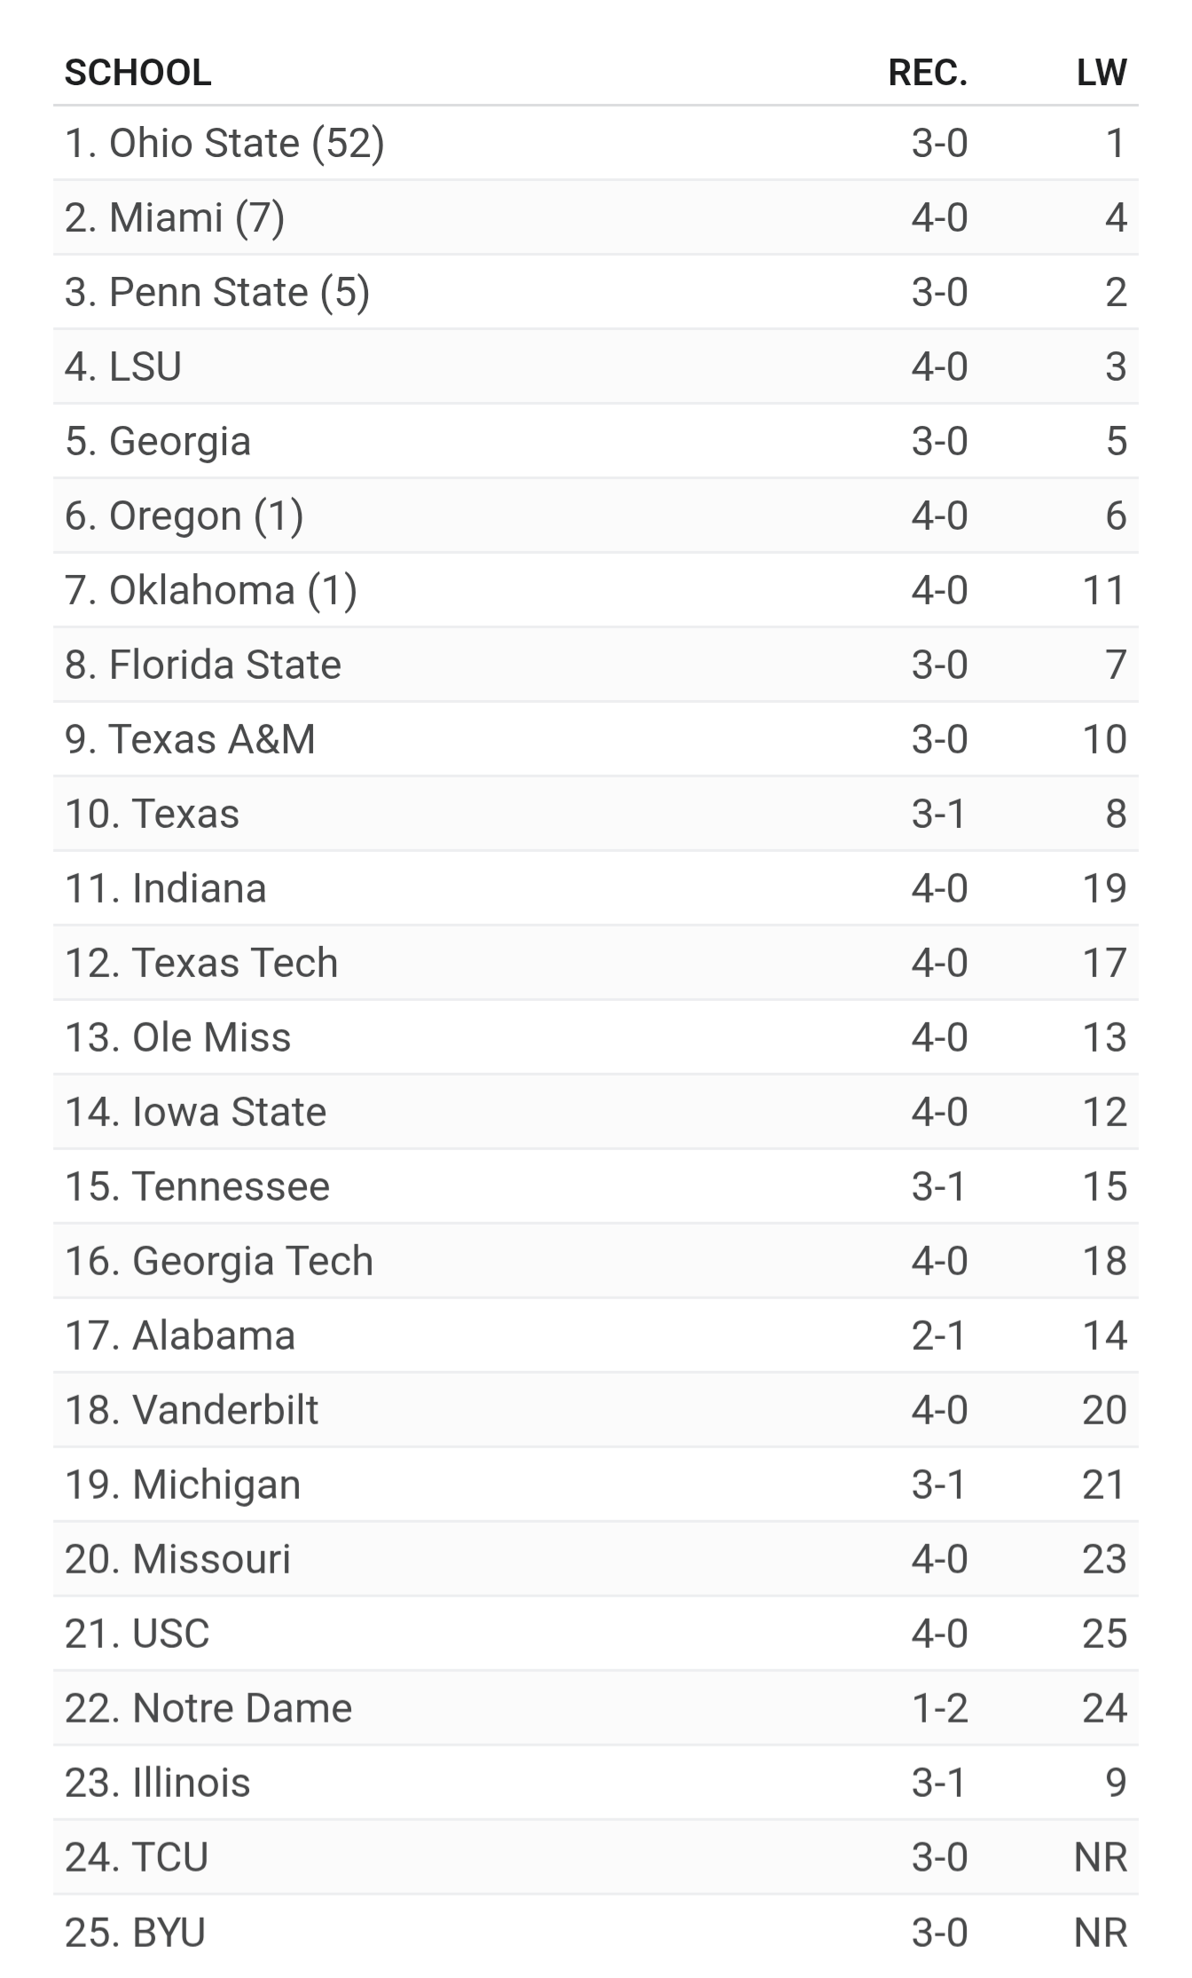Click the SCHOOL column header
The width and height of the screenshot is (1192, 1978).
pos(137,73)
